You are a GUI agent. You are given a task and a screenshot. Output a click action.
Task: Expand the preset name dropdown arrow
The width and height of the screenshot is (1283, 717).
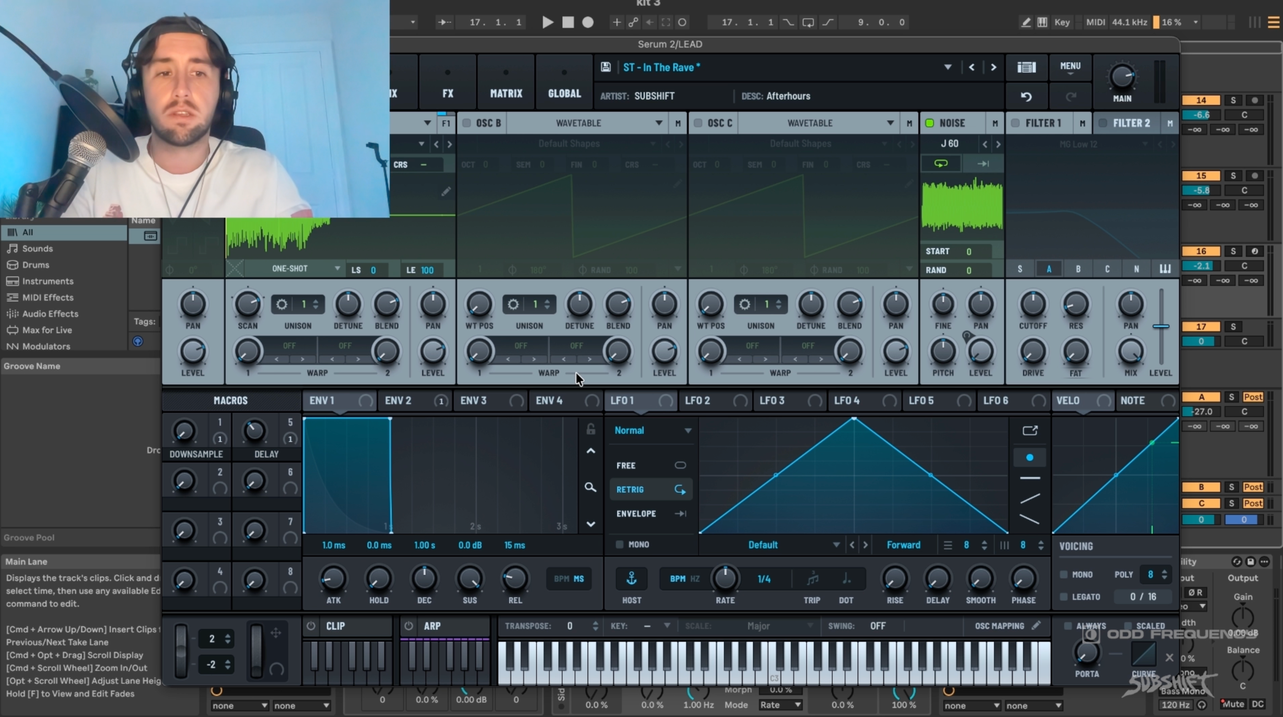click(x=947, y=67)
